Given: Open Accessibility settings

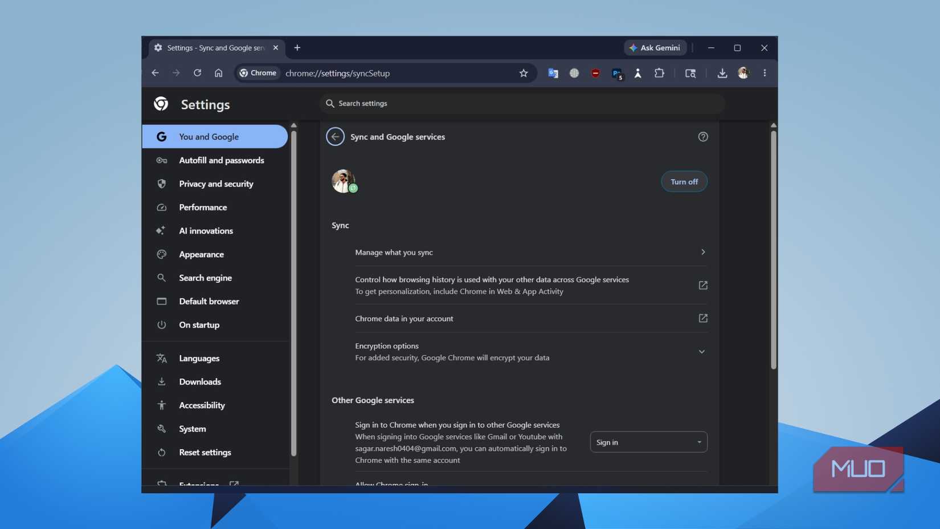Looking at the screenshot, I should [x=215, y=405].
